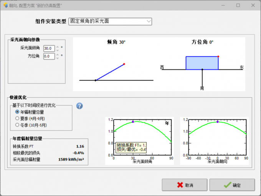The image size is (261, 196).
Task: Click the 确定 confirm button
Action: pos(232,185)
